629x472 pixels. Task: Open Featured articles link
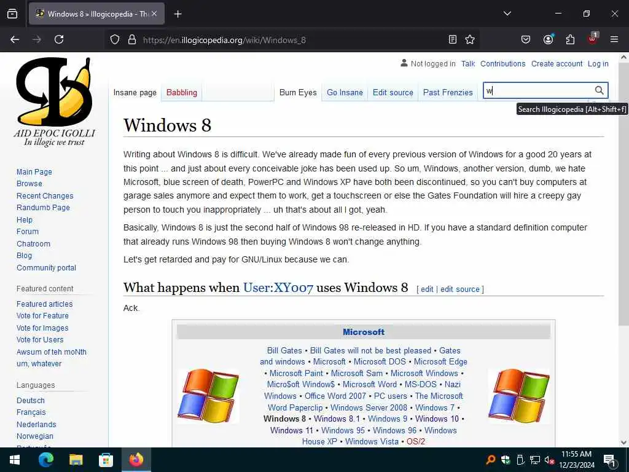44,304
